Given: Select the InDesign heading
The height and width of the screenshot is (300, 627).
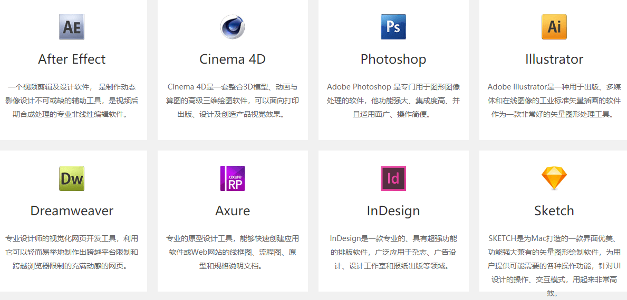Looking at the screenshot, I should pos(393,211).
